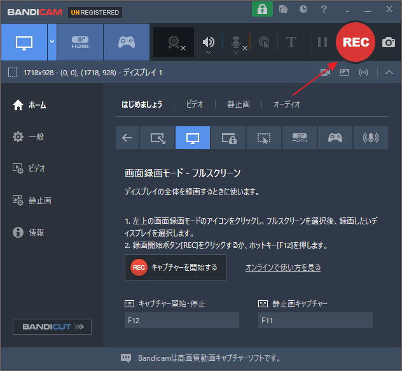Toggle the mouse cursor effect icon
Viewport: 402px width, 371px height.
pyautogui.click(x=265, y=42)
